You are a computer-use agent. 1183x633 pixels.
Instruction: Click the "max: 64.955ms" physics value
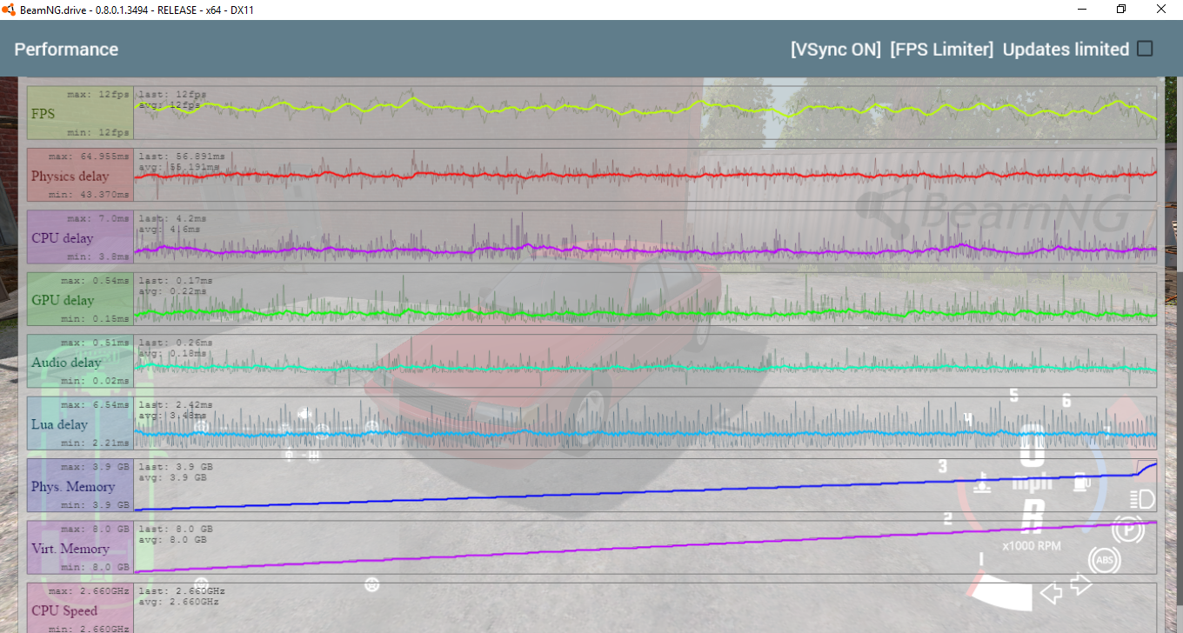point(89,156)
